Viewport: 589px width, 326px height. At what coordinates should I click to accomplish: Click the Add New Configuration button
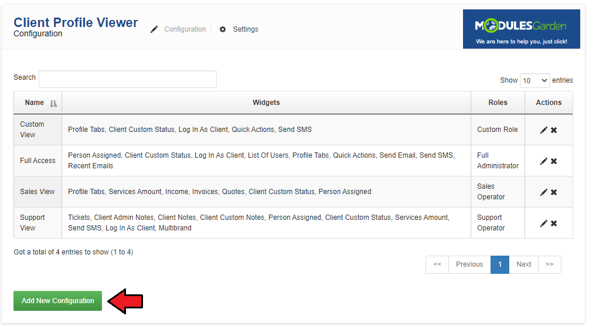(58, 301)
